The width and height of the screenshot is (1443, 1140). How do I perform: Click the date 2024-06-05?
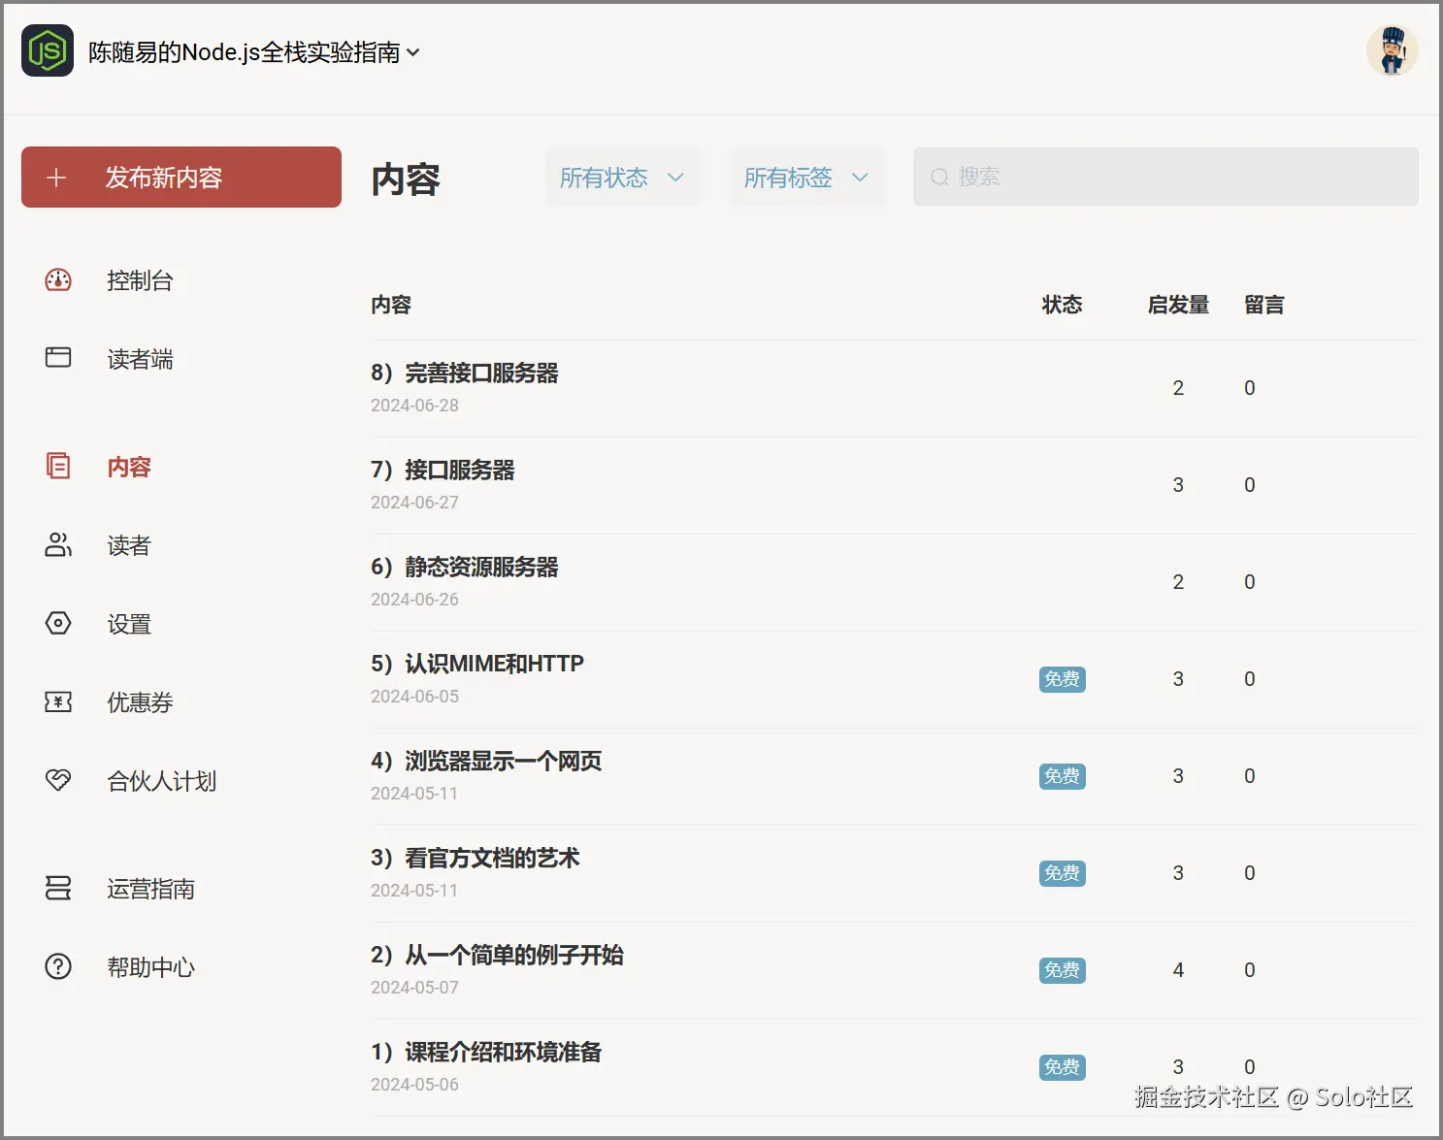point(414,697)
